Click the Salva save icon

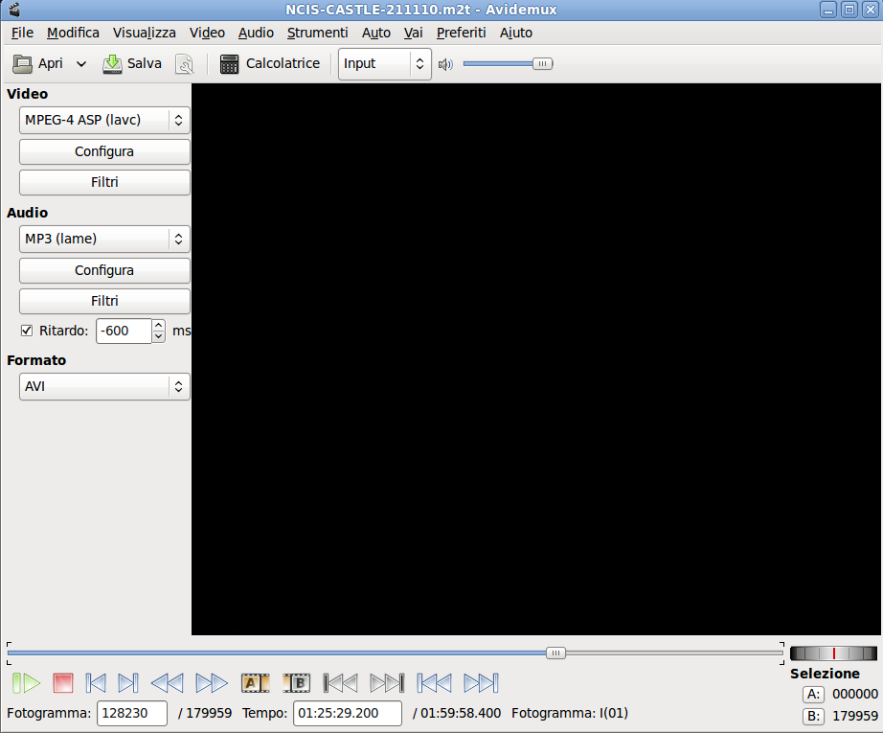[112, 63]
